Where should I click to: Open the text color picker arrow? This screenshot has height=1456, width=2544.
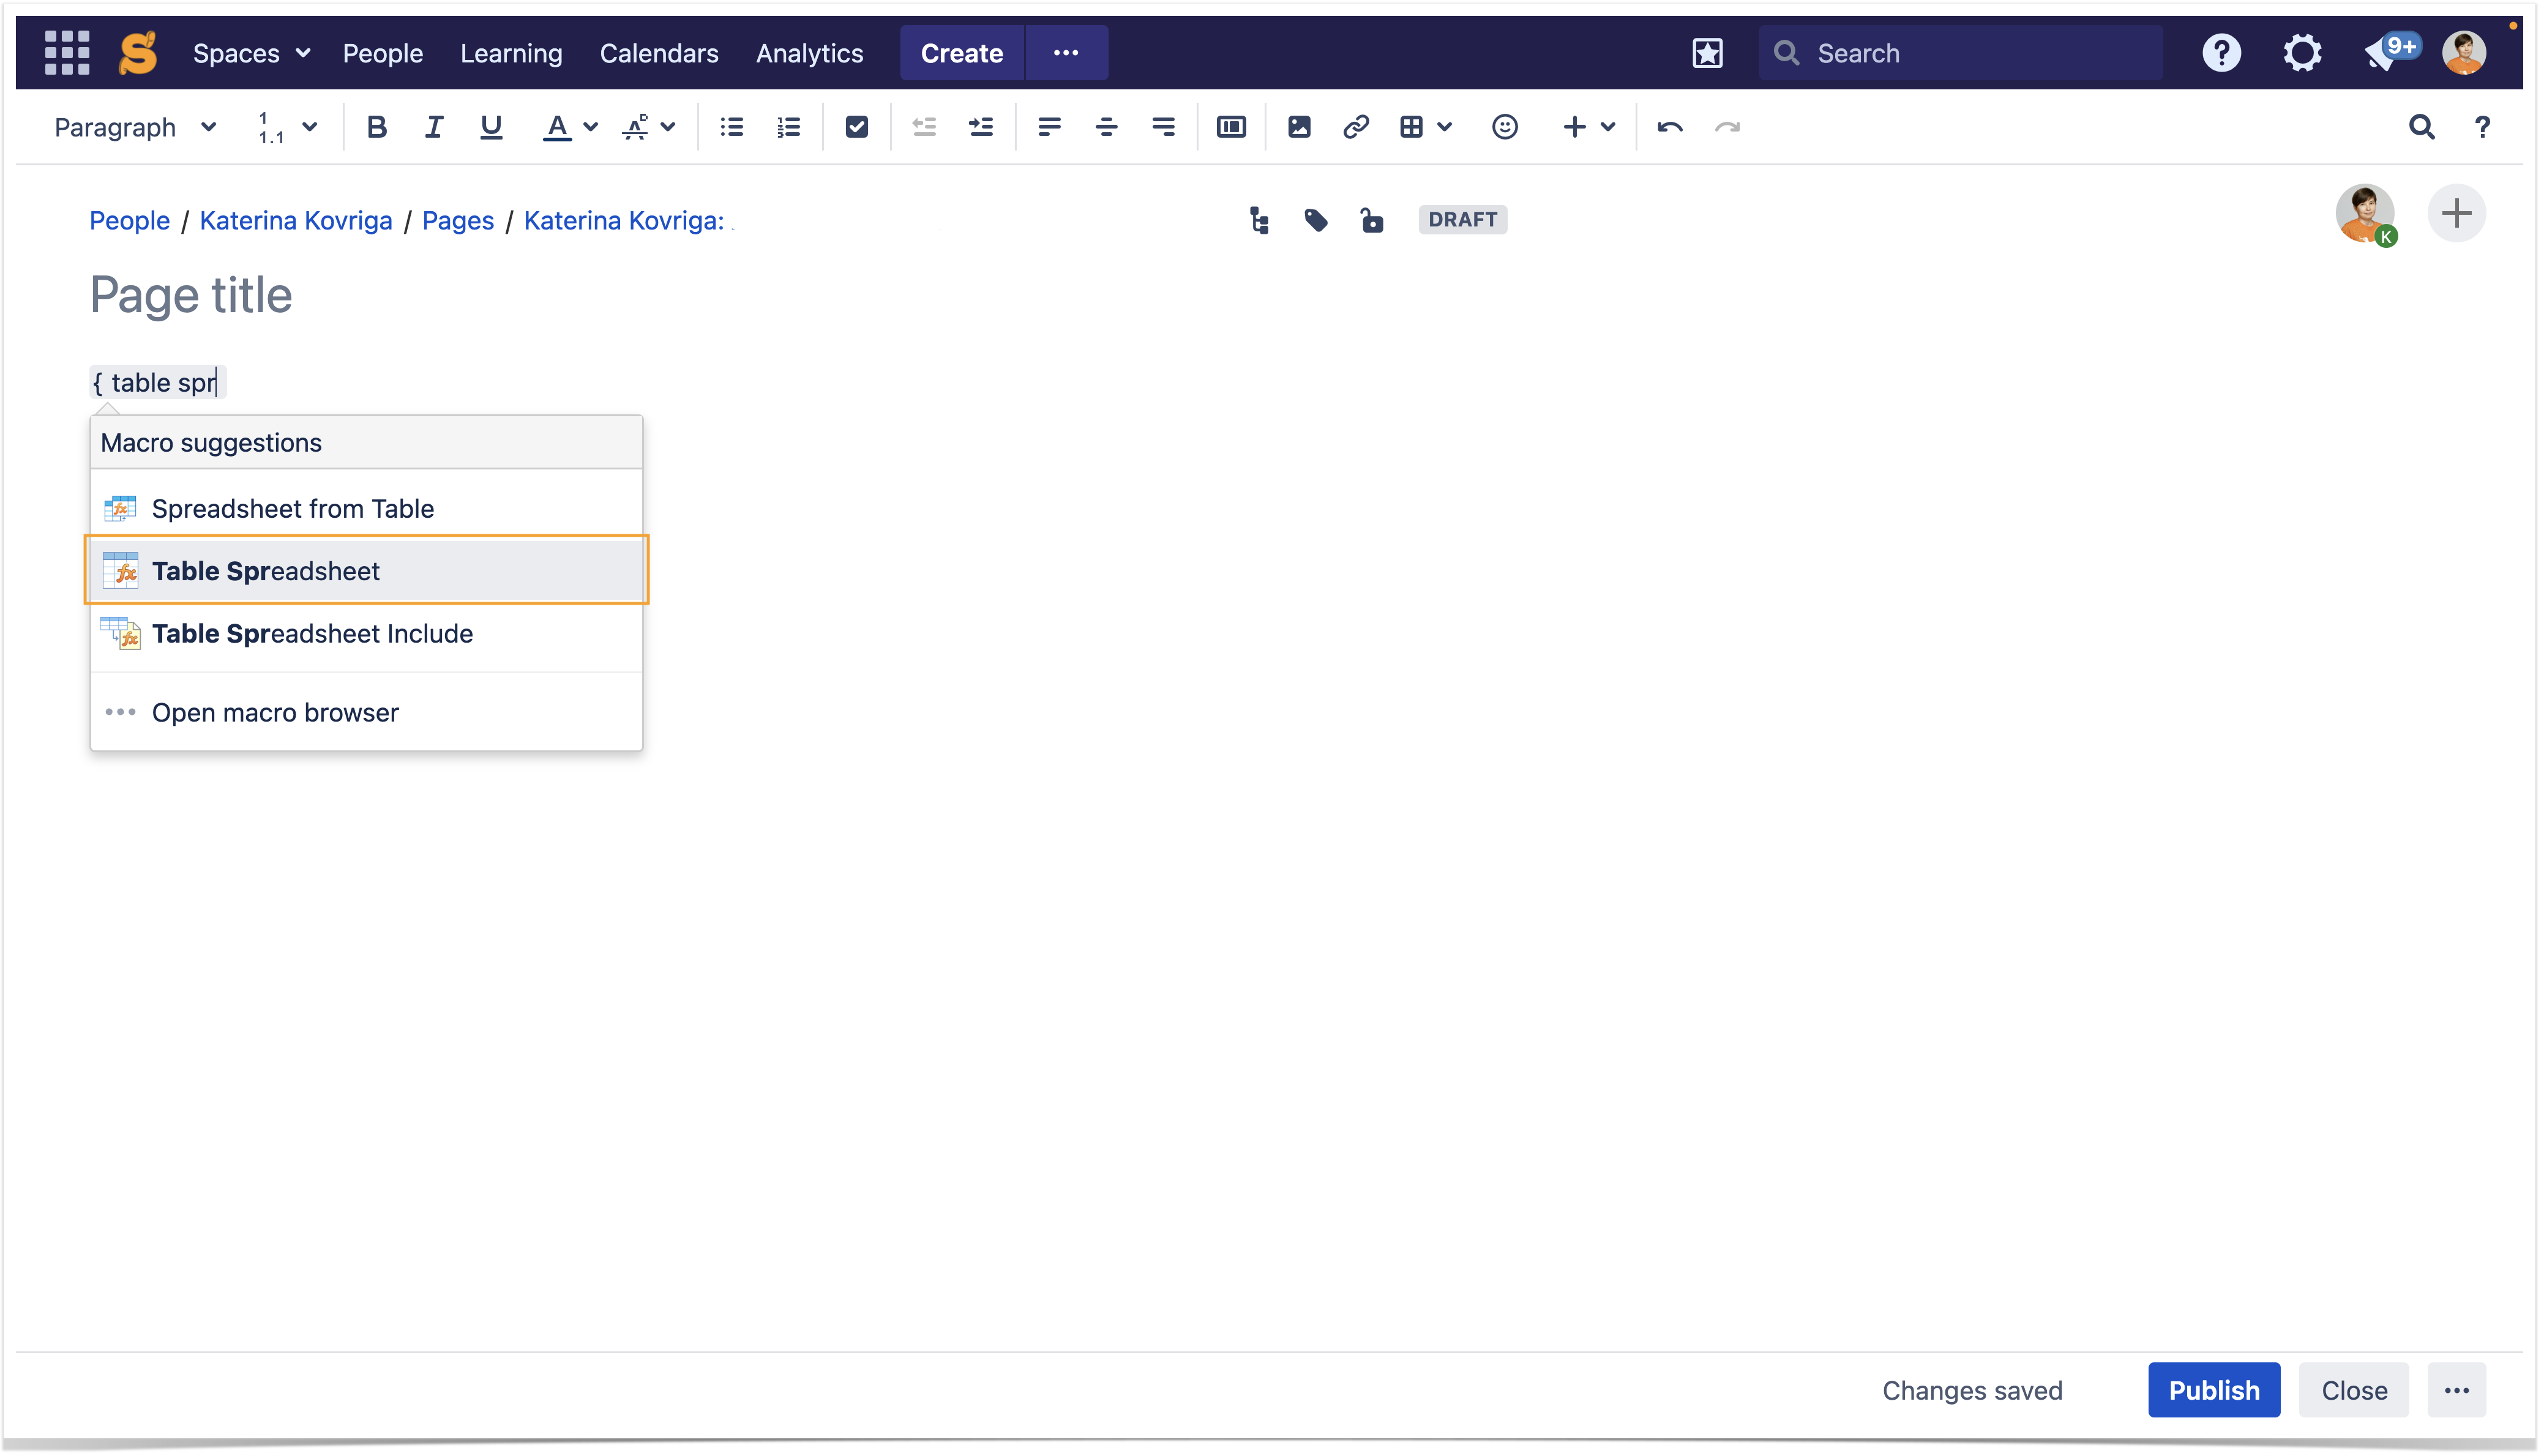click(591, 127)
